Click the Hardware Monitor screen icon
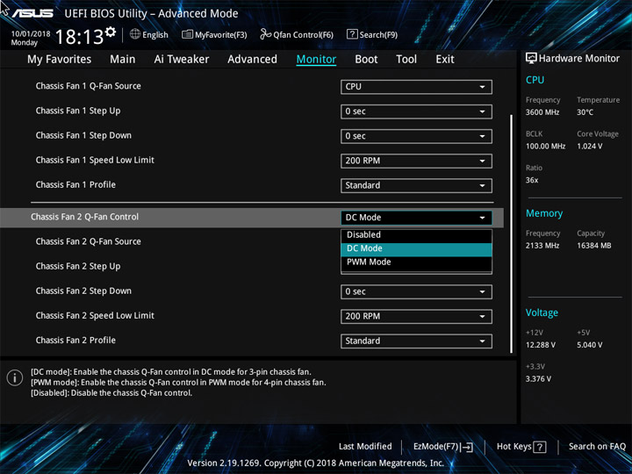 [531, 59]
